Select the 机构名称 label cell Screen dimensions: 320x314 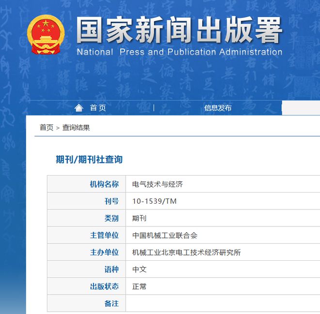pyautogui.click(x=86, y=184)
